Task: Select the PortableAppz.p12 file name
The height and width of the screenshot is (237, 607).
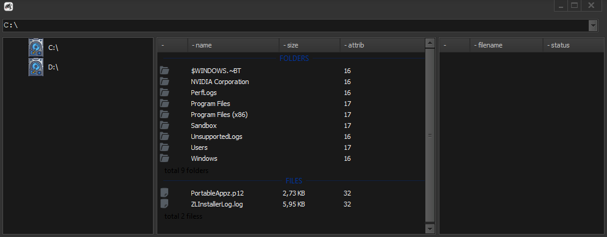Action: pyautogui.click(x=217, y=193)
